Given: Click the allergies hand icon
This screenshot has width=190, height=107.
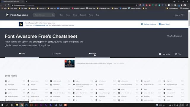Looking at the screenshot, I should 28,85.
